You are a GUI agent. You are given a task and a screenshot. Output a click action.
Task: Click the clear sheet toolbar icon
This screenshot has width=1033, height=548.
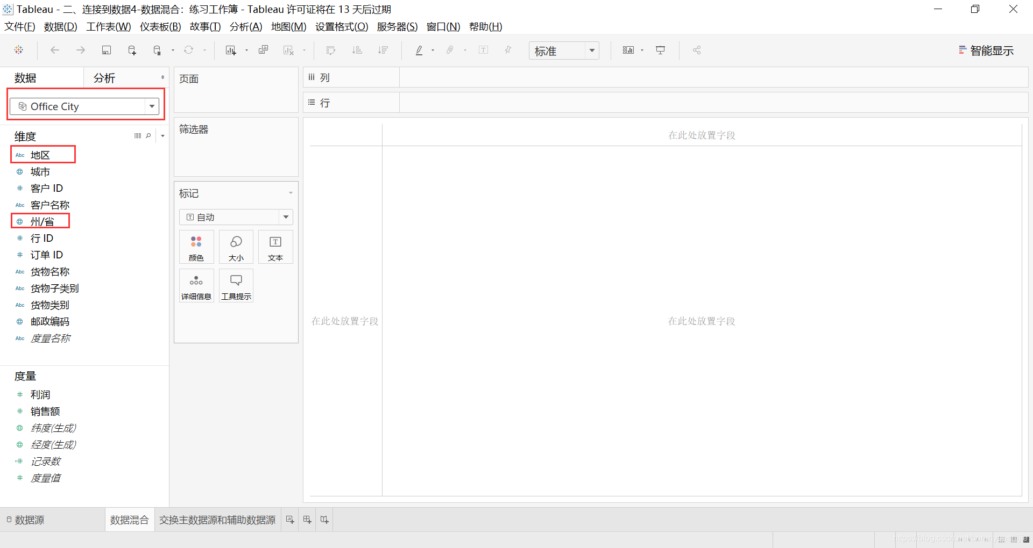[x=288, y=50]
